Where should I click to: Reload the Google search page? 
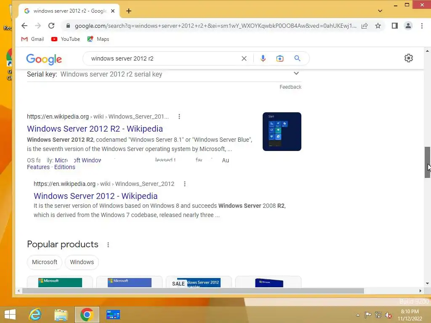pos(51,26)
